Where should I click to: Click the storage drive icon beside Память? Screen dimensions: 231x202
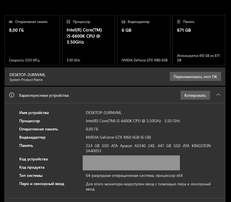(x=179, y=22)
